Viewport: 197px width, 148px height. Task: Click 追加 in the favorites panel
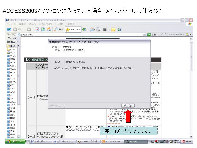pos(11,42)
